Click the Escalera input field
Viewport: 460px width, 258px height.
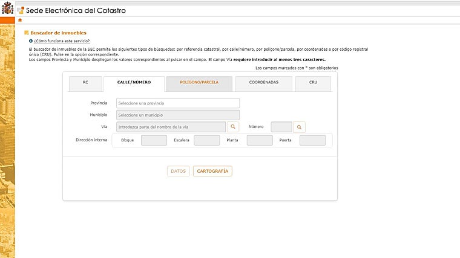point(207,140)
